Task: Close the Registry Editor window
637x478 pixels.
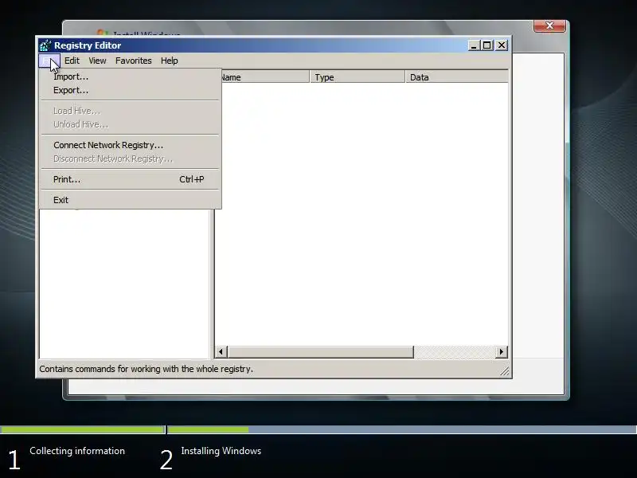Action: pos(502,45)
